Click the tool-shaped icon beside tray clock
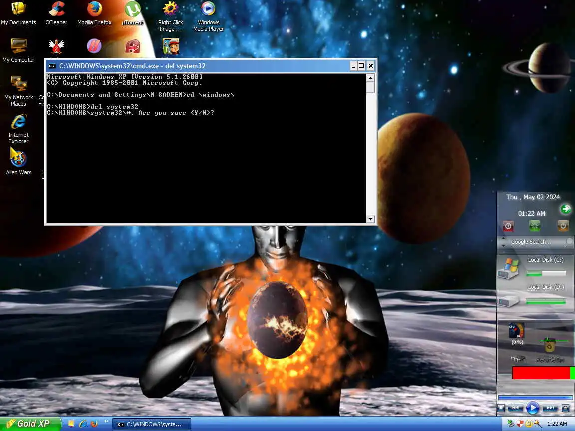Viewport: 575px width, 431px height. click(538, 424)
